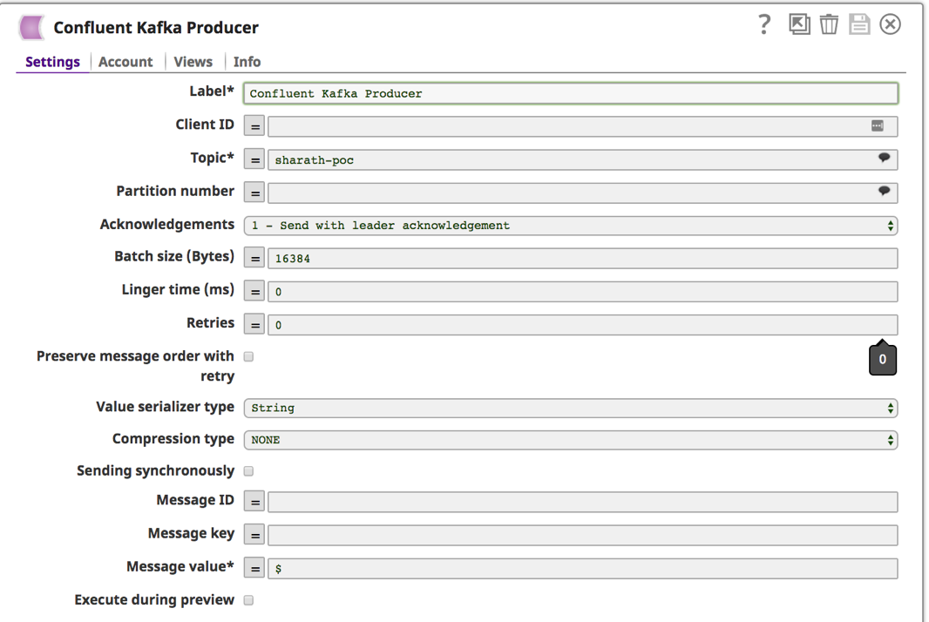Screen dimensions: 929x622
Task: Click the Value serializer type label
Action: pyautogui.click(x=166, y=407)
